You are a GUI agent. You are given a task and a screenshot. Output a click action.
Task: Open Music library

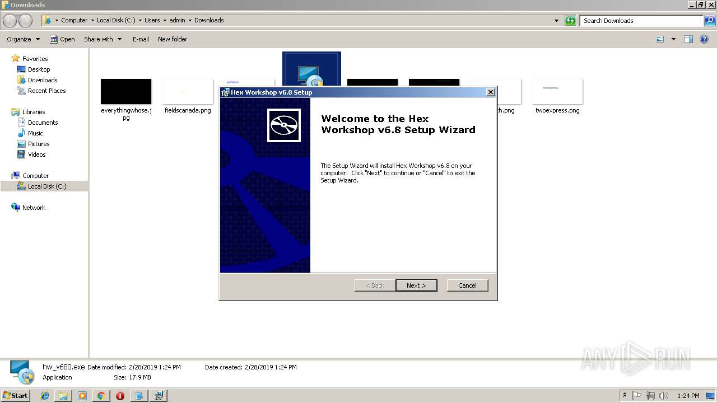[x=35, y=133]
